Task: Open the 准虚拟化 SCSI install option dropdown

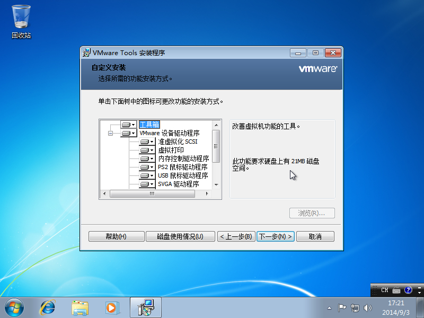Action: coord(147,142)
